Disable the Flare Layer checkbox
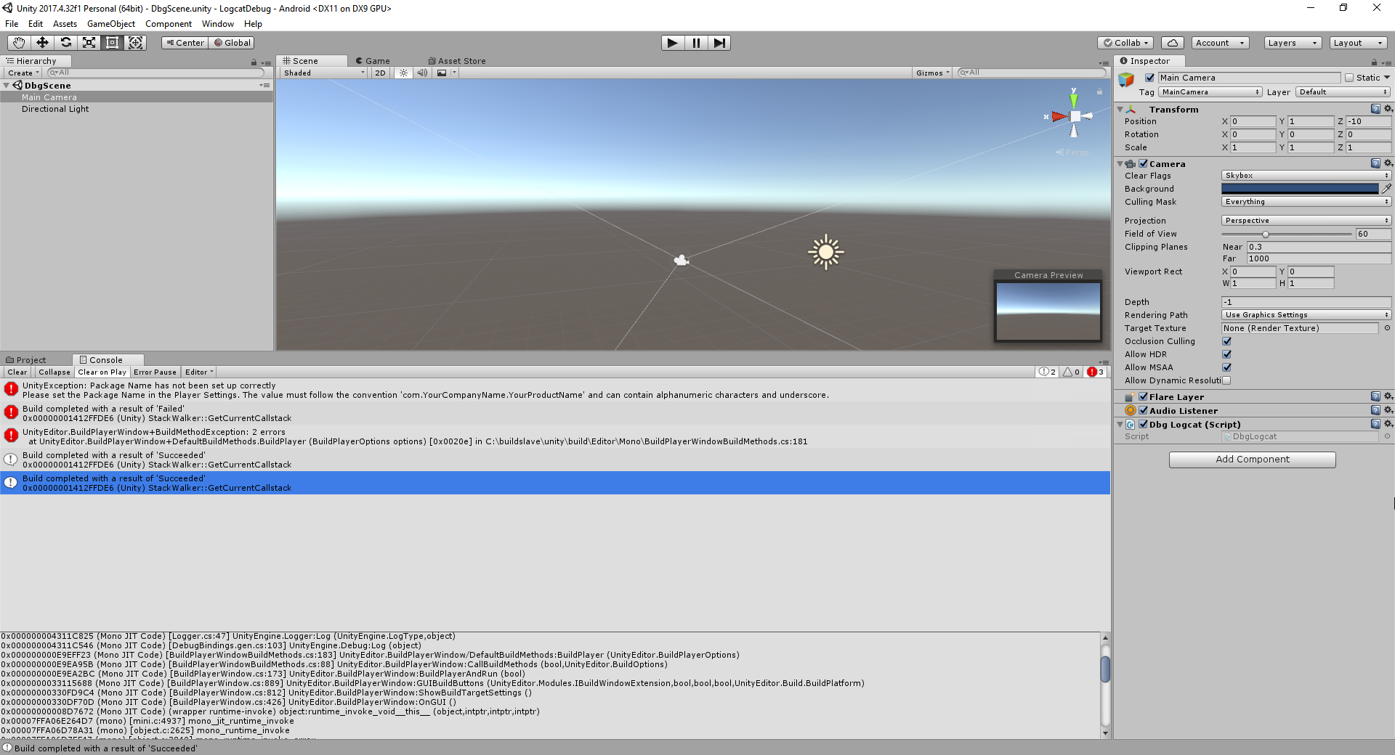1395x755 pixels. tap(1143, 396)
